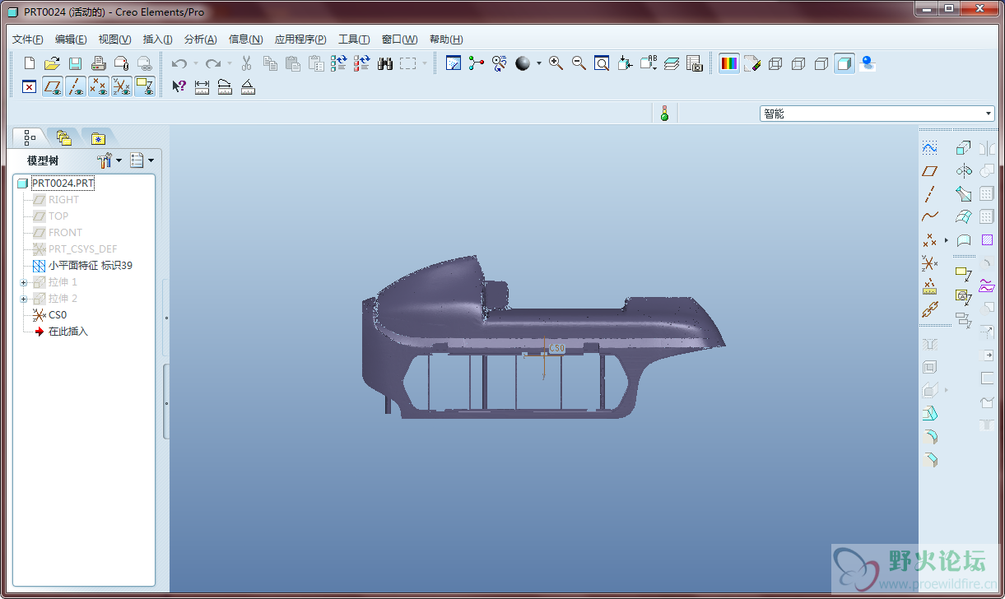Open the shaded sphere appearance dropdown arrow
1005x599 pixels.
tap(539, 63)
